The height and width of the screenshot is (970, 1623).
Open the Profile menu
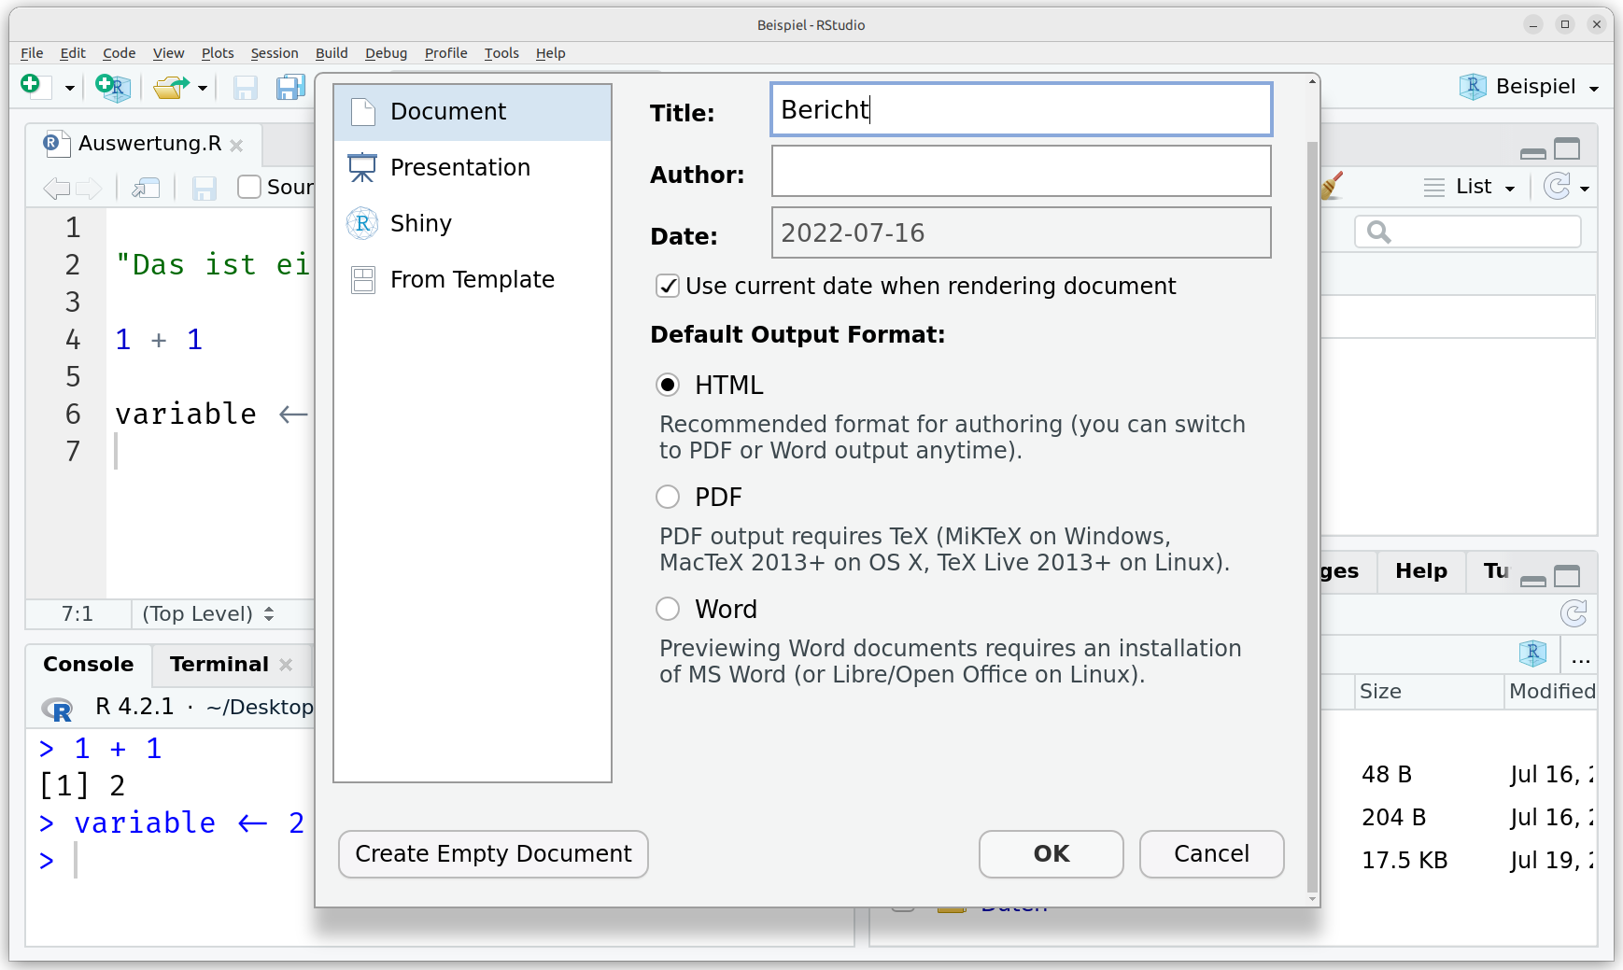point(445,53)
